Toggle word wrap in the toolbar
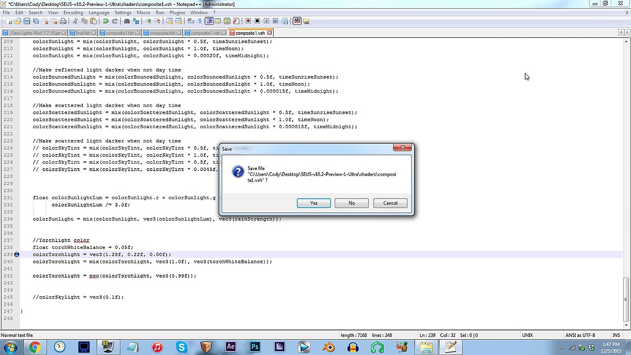Viewport: 631px width, 355px height. 190,21
